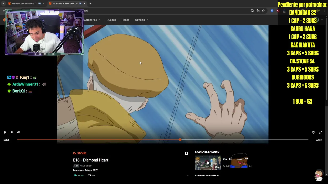Screen dimensions: 328x184
Task: Click the blue extension icon in toolbar
Action: click(x=272, y=11)
